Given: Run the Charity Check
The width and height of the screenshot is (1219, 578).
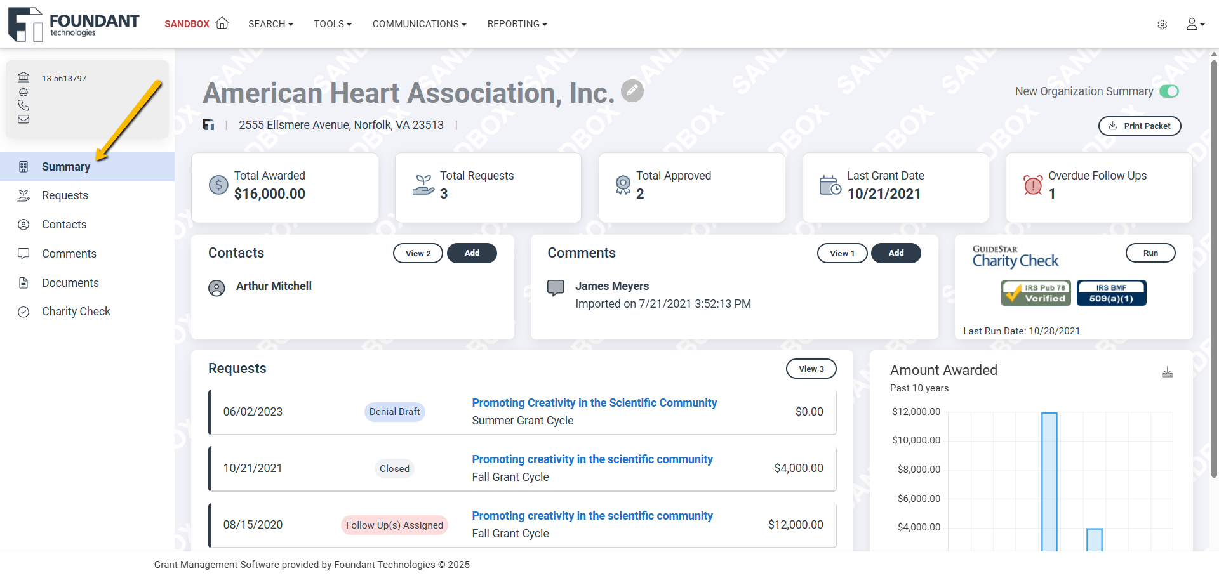Looking at the screenshot, I should 1150,253.
